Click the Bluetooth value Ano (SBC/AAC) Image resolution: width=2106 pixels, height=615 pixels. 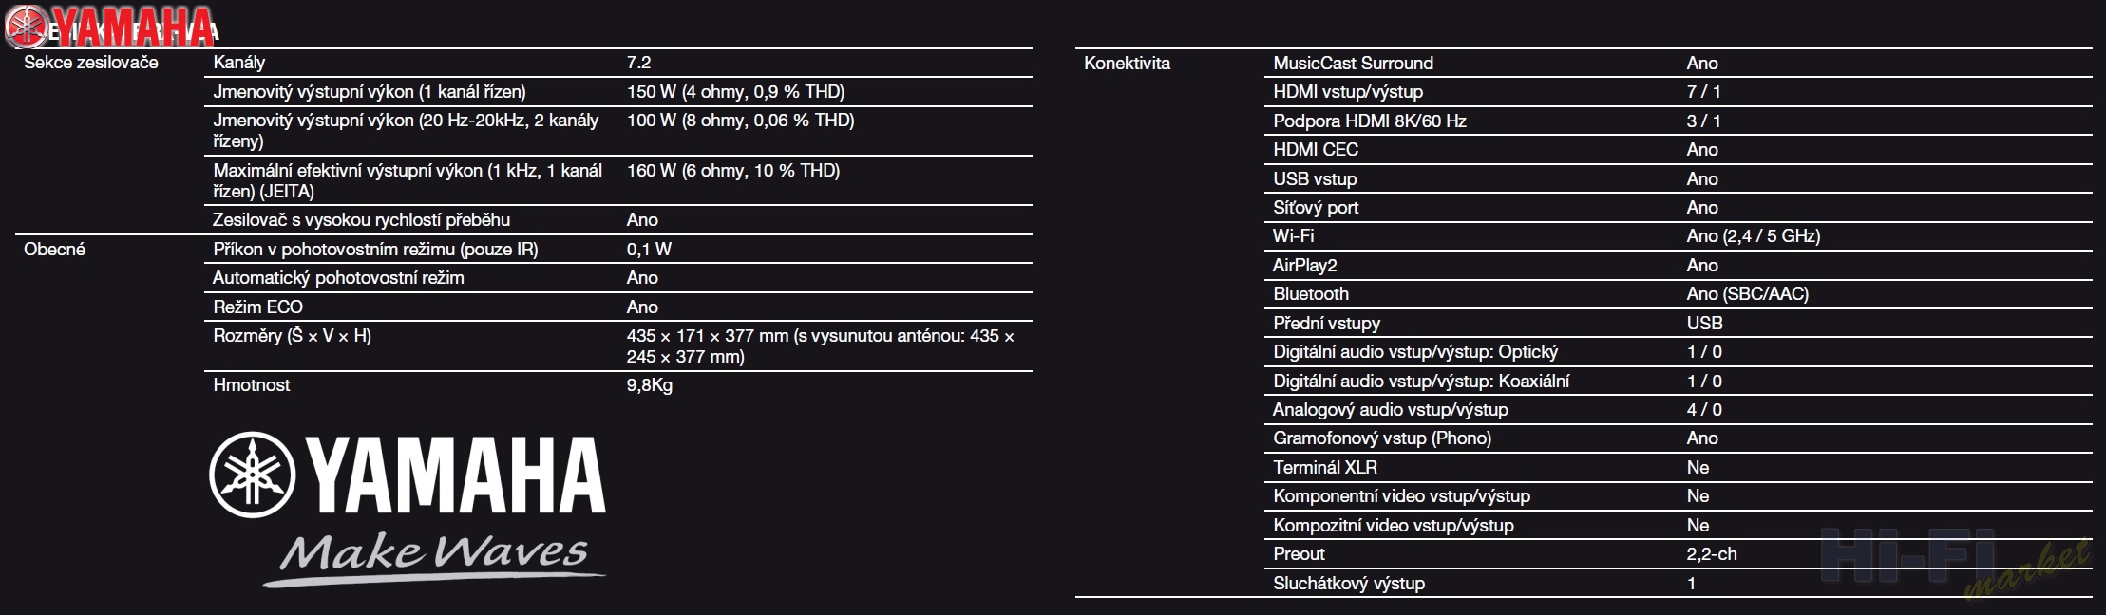[x=1748, y=294]
